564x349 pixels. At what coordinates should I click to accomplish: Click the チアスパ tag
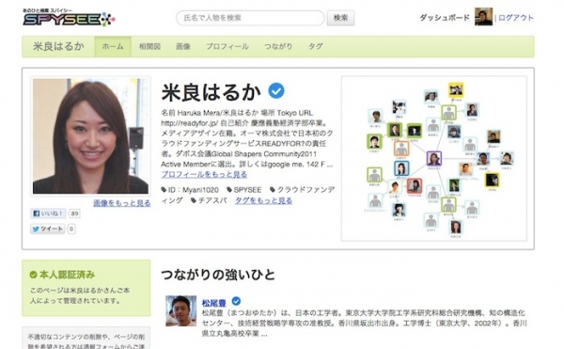click(209, 200)
